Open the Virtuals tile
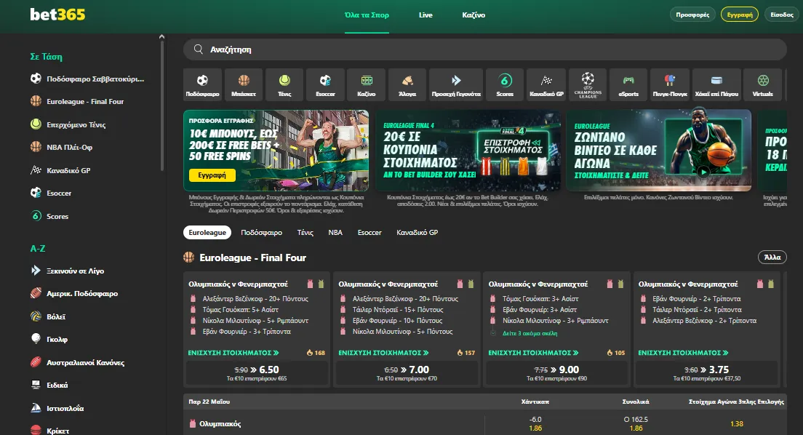803x435 pixels. point(762,84)
